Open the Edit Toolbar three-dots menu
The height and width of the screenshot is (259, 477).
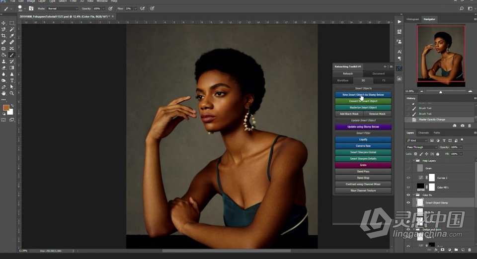[x=3, y=100]
